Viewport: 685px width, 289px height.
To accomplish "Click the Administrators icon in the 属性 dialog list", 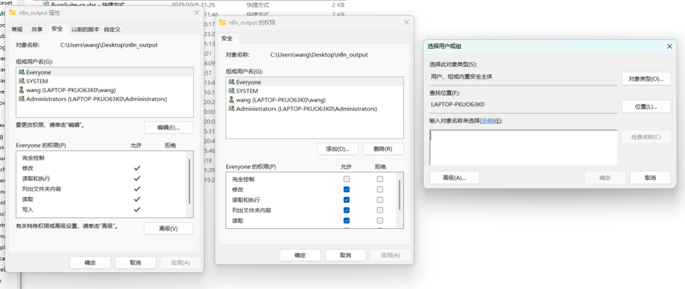I will pos(22,99).
